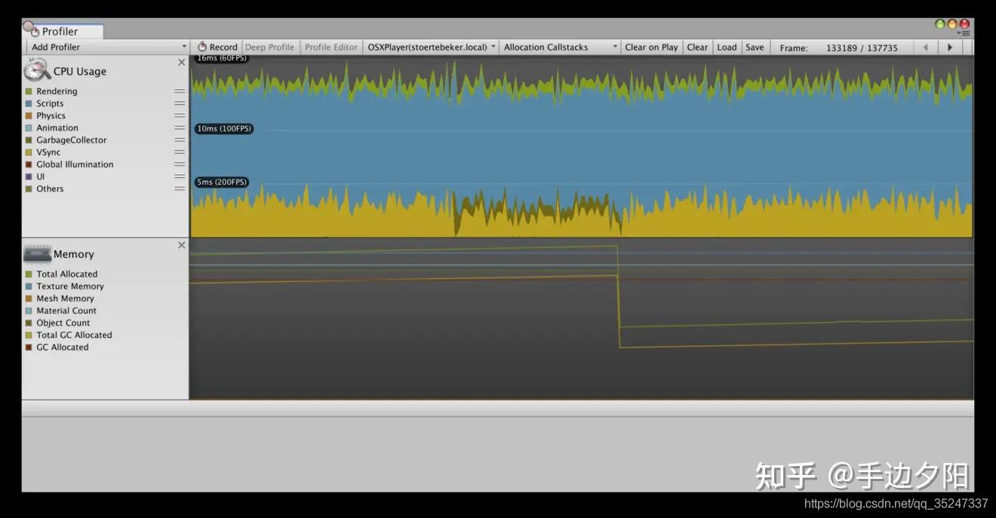This screenshot has width=996, height=518.
Task: Toggle Others series visibility
Action: 29,189
